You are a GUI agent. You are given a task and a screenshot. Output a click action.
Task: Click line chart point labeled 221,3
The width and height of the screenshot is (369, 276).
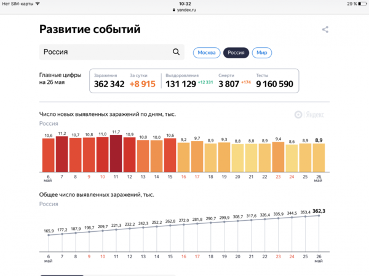[116, 229]
